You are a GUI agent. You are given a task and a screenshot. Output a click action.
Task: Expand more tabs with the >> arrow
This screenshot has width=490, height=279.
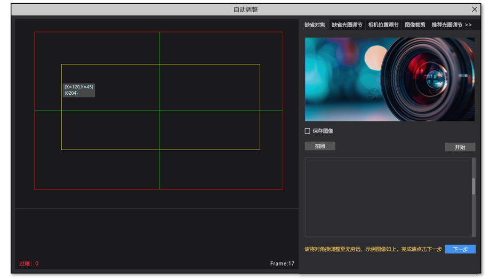(468, 25)
